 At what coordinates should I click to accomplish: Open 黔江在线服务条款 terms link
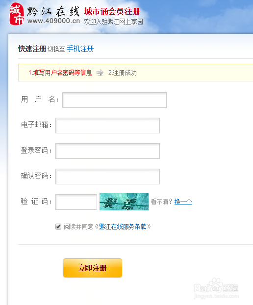[x=123, y=227]
